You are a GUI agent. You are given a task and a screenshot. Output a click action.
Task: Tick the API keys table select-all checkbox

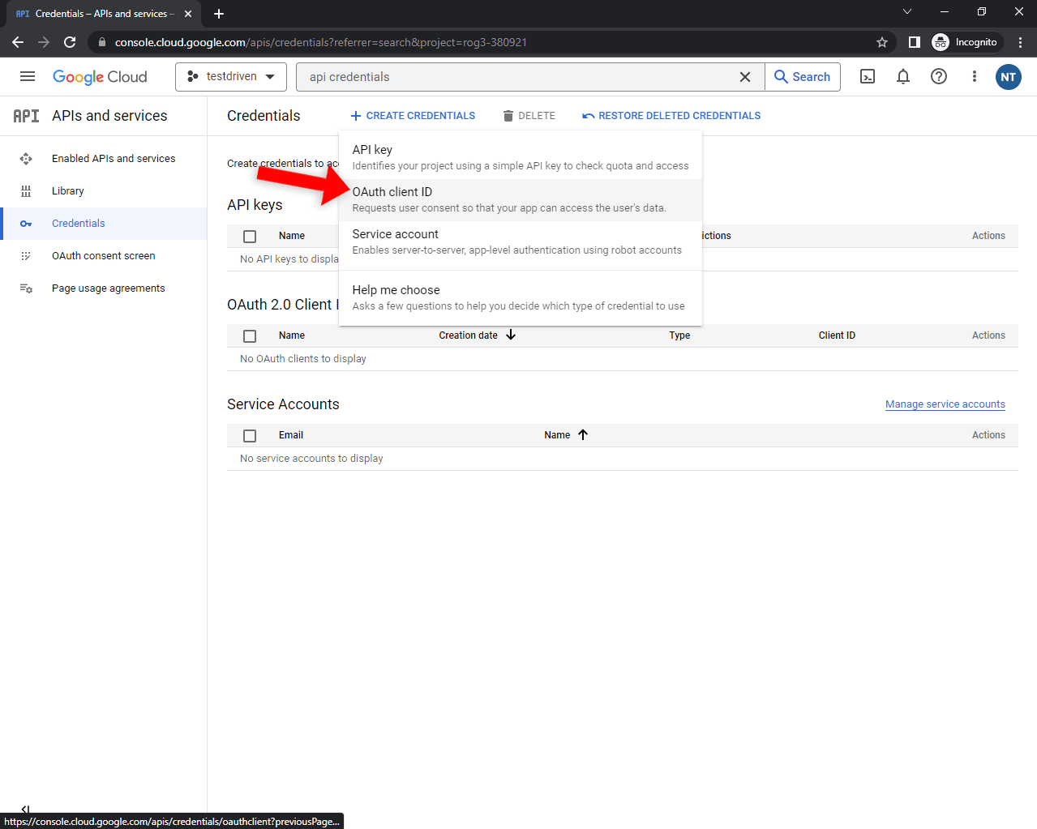(250, 237)
